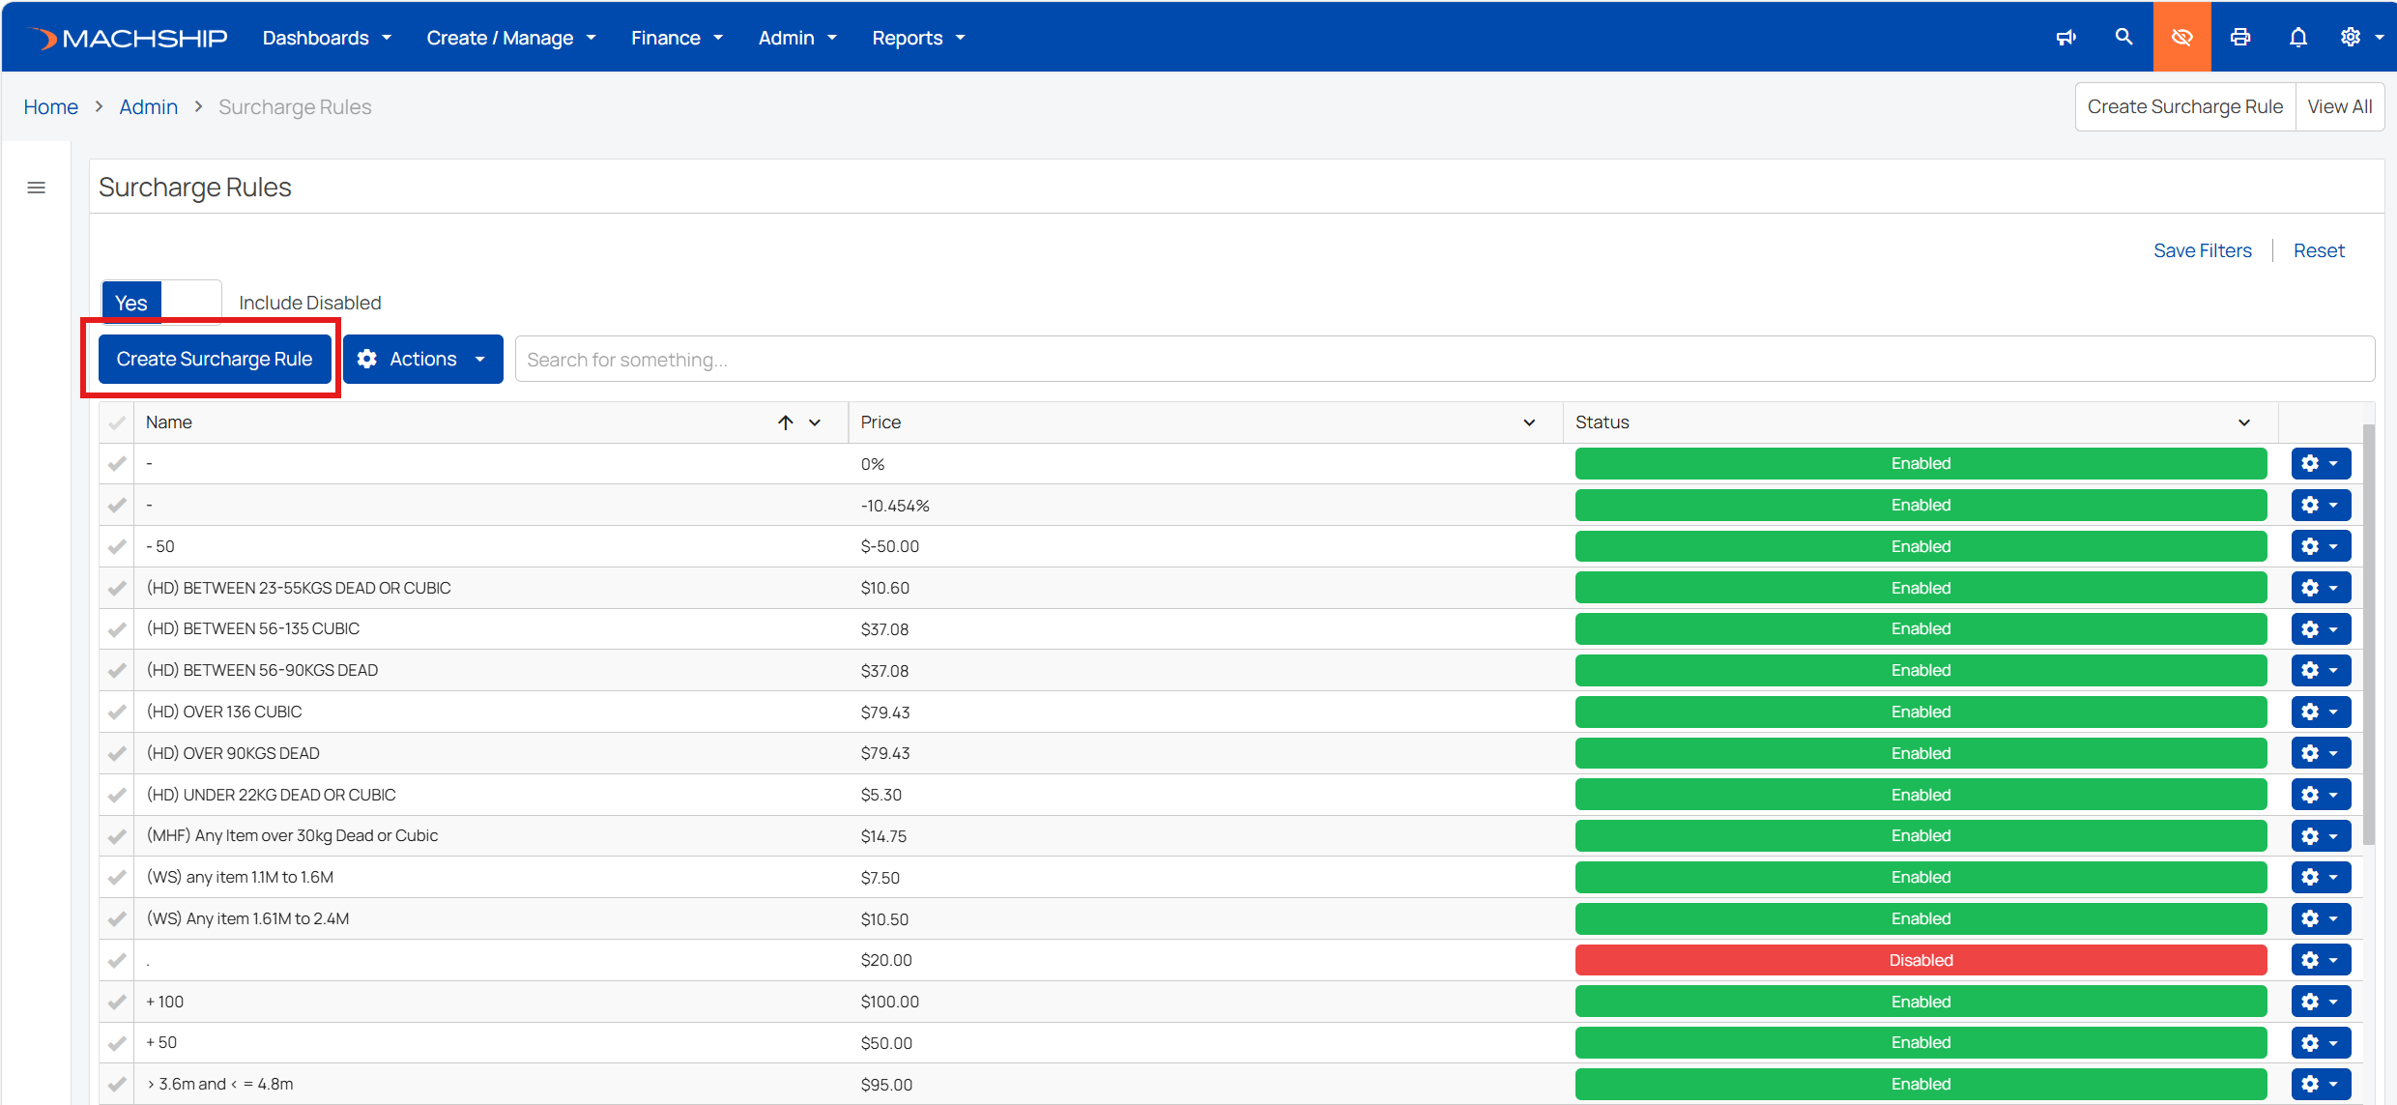Click the orange crossed-eye visibility icon

(2181, 37)
